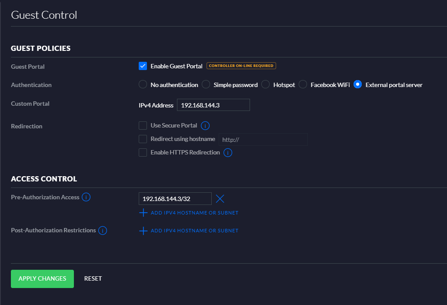Enable HTTPS Redirection
Viewport: 447px width, 305px height.
143,152
